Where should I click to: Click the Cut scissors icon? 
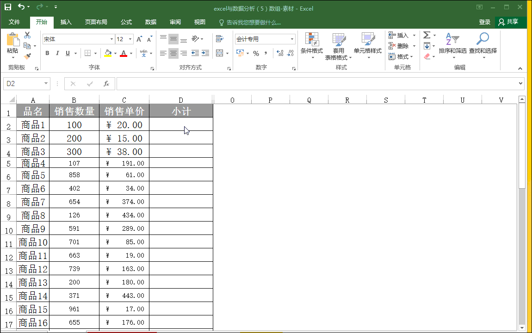point(27,35)
